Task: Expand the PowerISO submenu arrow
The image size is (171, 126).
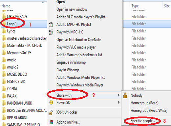Action: pyautogui.click(x=119, y=102)
